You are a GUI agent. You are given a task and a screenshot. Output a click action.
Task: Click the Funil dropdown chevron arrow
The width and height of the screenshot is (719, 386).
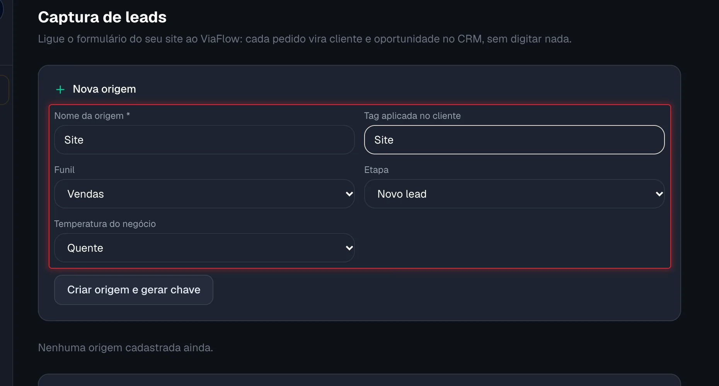click(349, 194)
